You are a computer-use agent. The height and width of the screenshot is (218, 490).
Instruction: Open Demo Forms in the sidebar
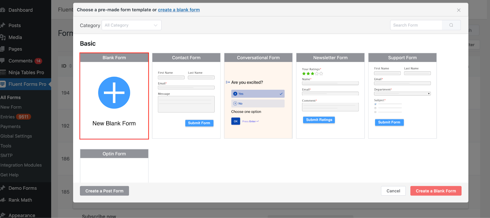tap(23, 188)
